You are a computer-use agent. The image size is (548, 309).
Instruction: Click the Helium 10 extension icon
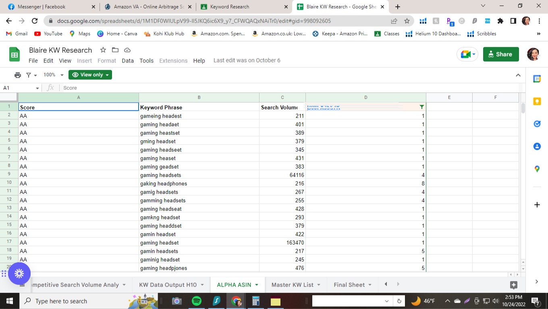(x=423, y=21)
